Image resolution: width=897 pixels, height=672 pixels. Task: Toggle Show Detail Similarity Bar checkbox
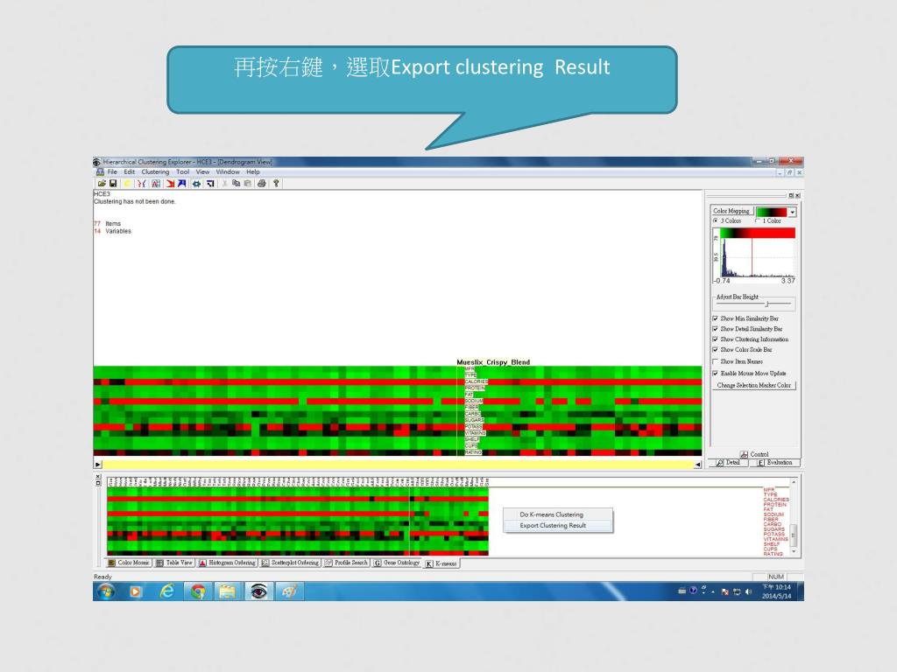(x=715, y=329)
